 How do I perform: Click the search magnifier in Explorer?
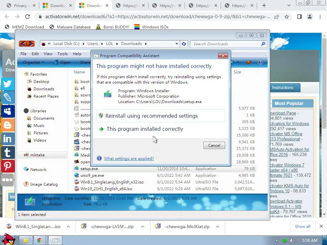click(263, 44)
